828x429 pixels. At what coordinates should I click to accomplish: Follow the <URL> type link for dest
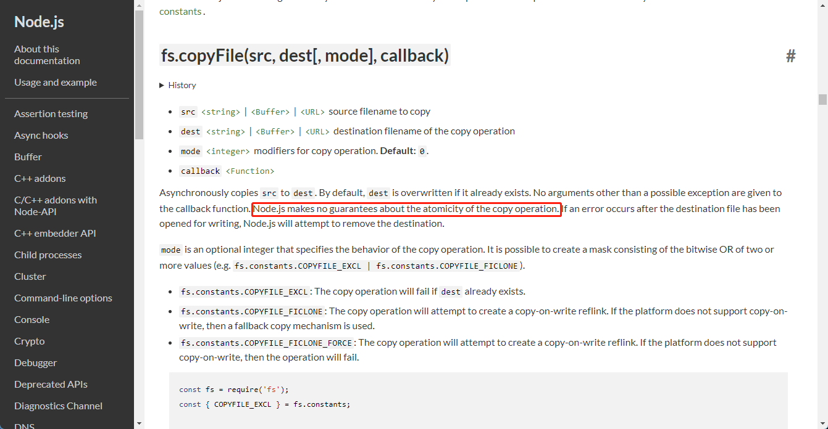click(317, 132)
